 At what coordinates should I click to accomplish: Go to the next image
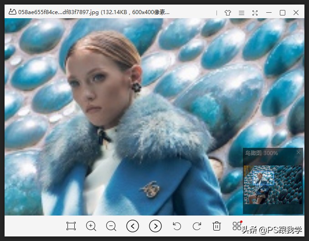tap(155, 226)
